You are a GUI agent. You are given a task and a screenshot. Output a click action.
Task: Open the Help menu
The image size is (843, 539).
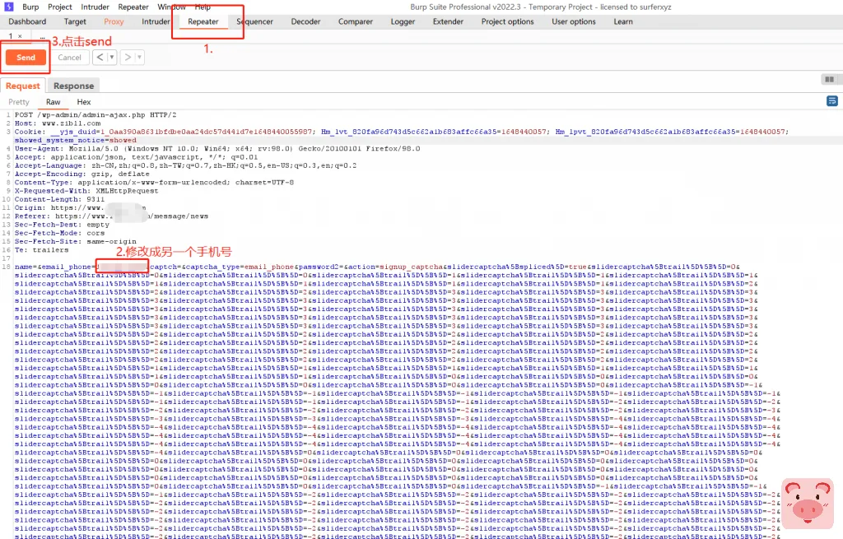pos(203,7)
